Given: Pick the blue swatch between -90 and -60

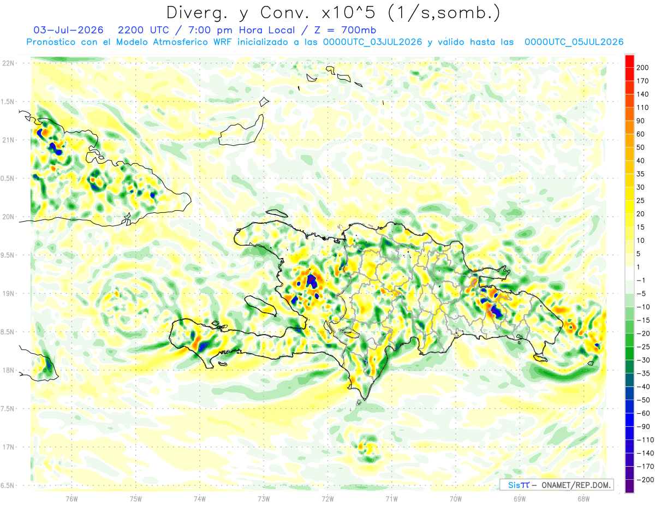Looking at the screenshot, I should pos(629,420).
